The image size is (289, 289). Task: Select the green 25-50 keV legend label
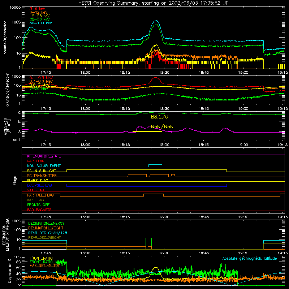tap(39, 20)
